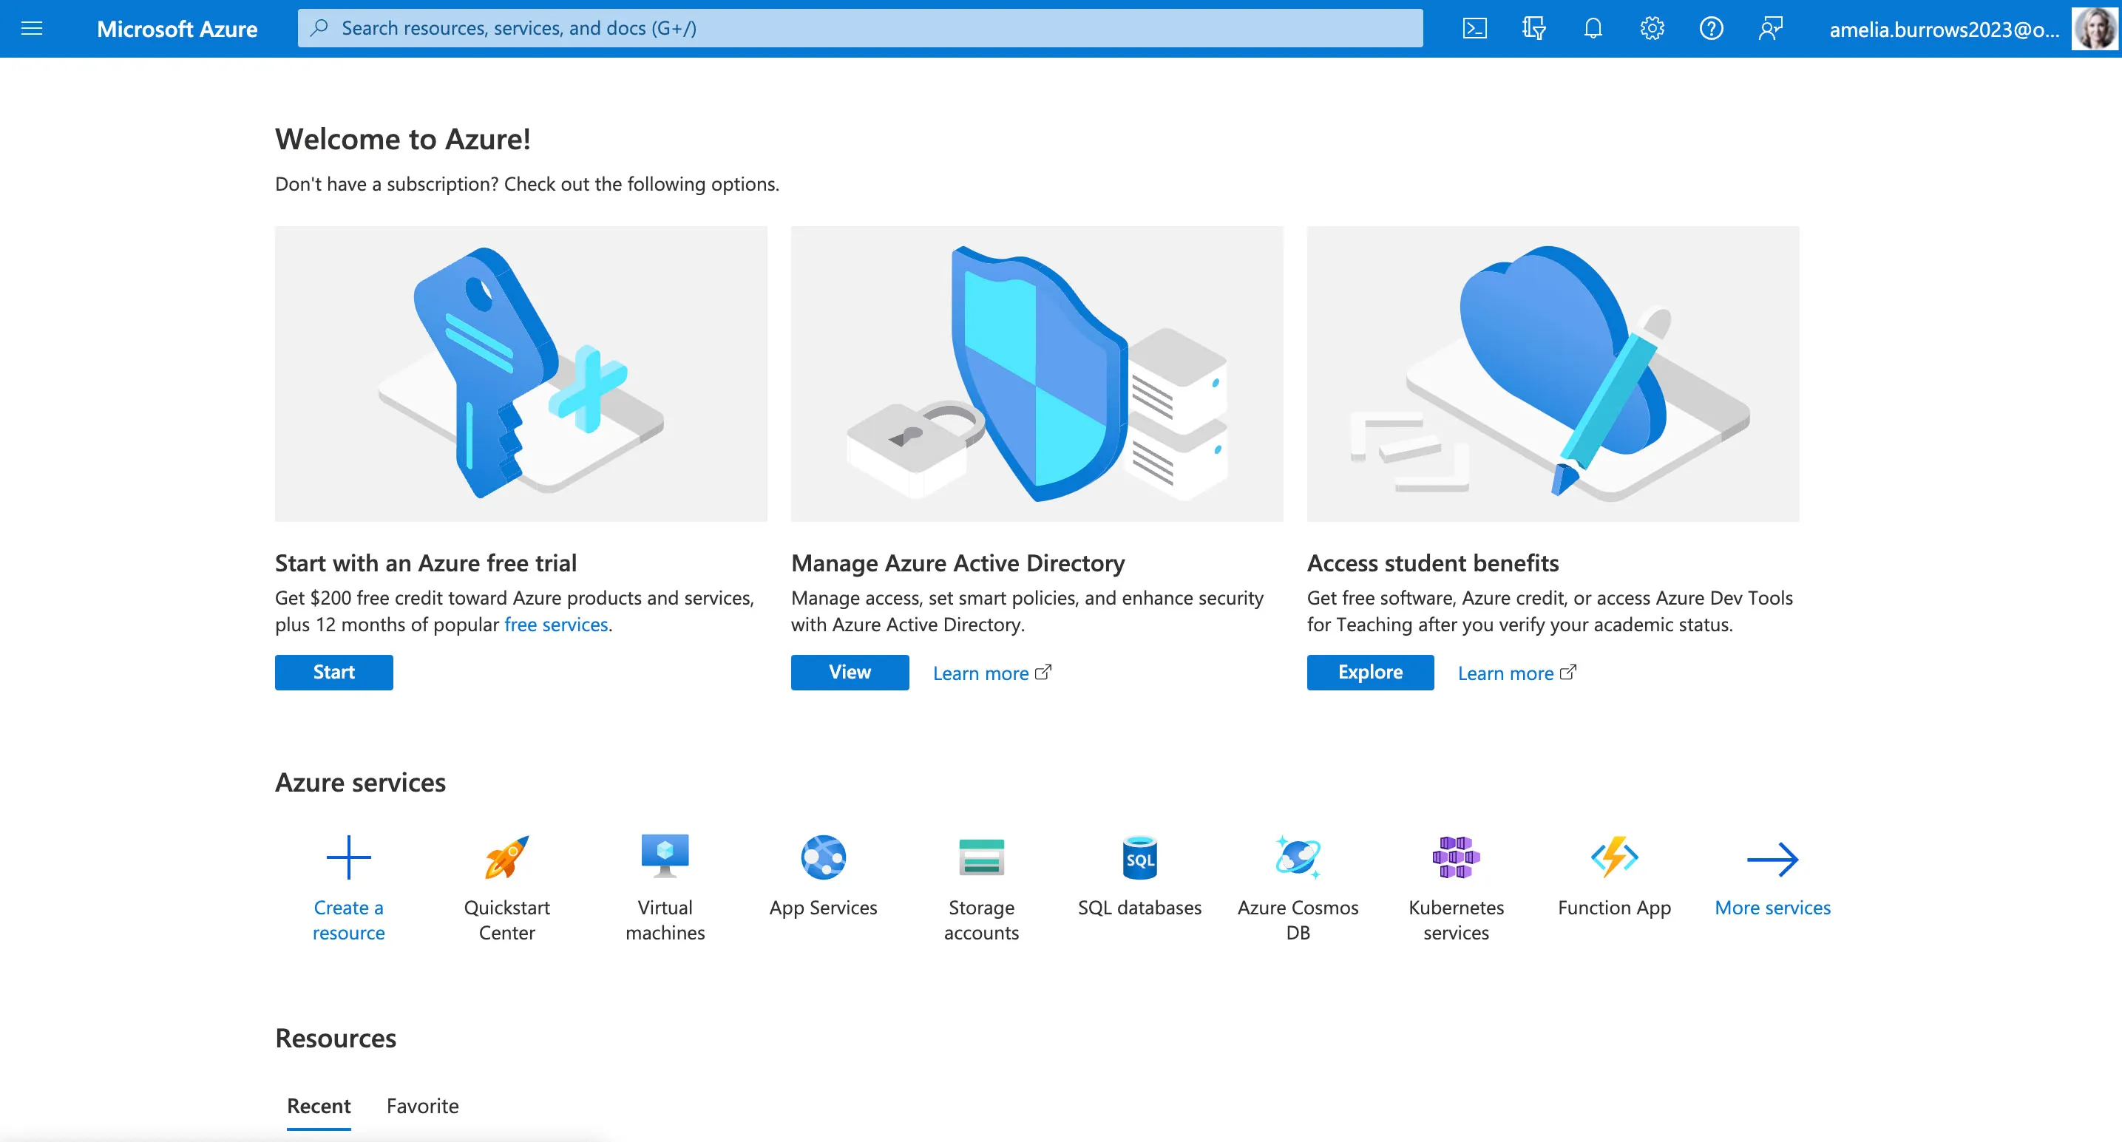This screenshot has width=2122, height=1142.
Task: Click the Explore student benefits button
Action: pyautogui.click(x=1370, y=672)
